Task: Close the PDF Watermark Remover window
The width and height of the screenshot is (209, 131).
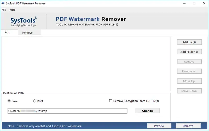Action: click(204, 3)
